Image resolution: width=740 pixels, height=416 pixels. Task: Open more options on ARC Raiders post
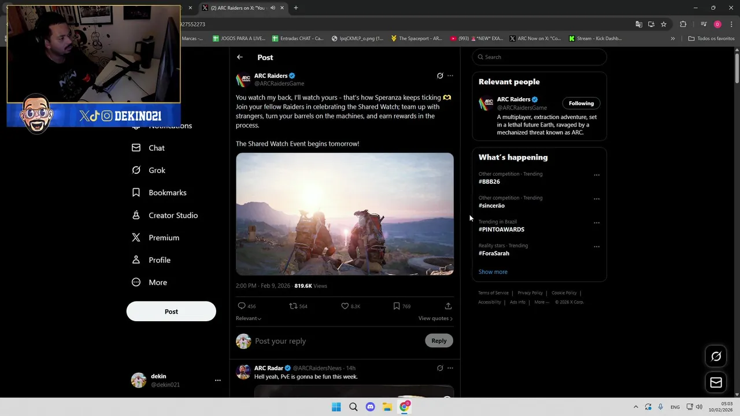pyautogui.click(x=450, y=76)
